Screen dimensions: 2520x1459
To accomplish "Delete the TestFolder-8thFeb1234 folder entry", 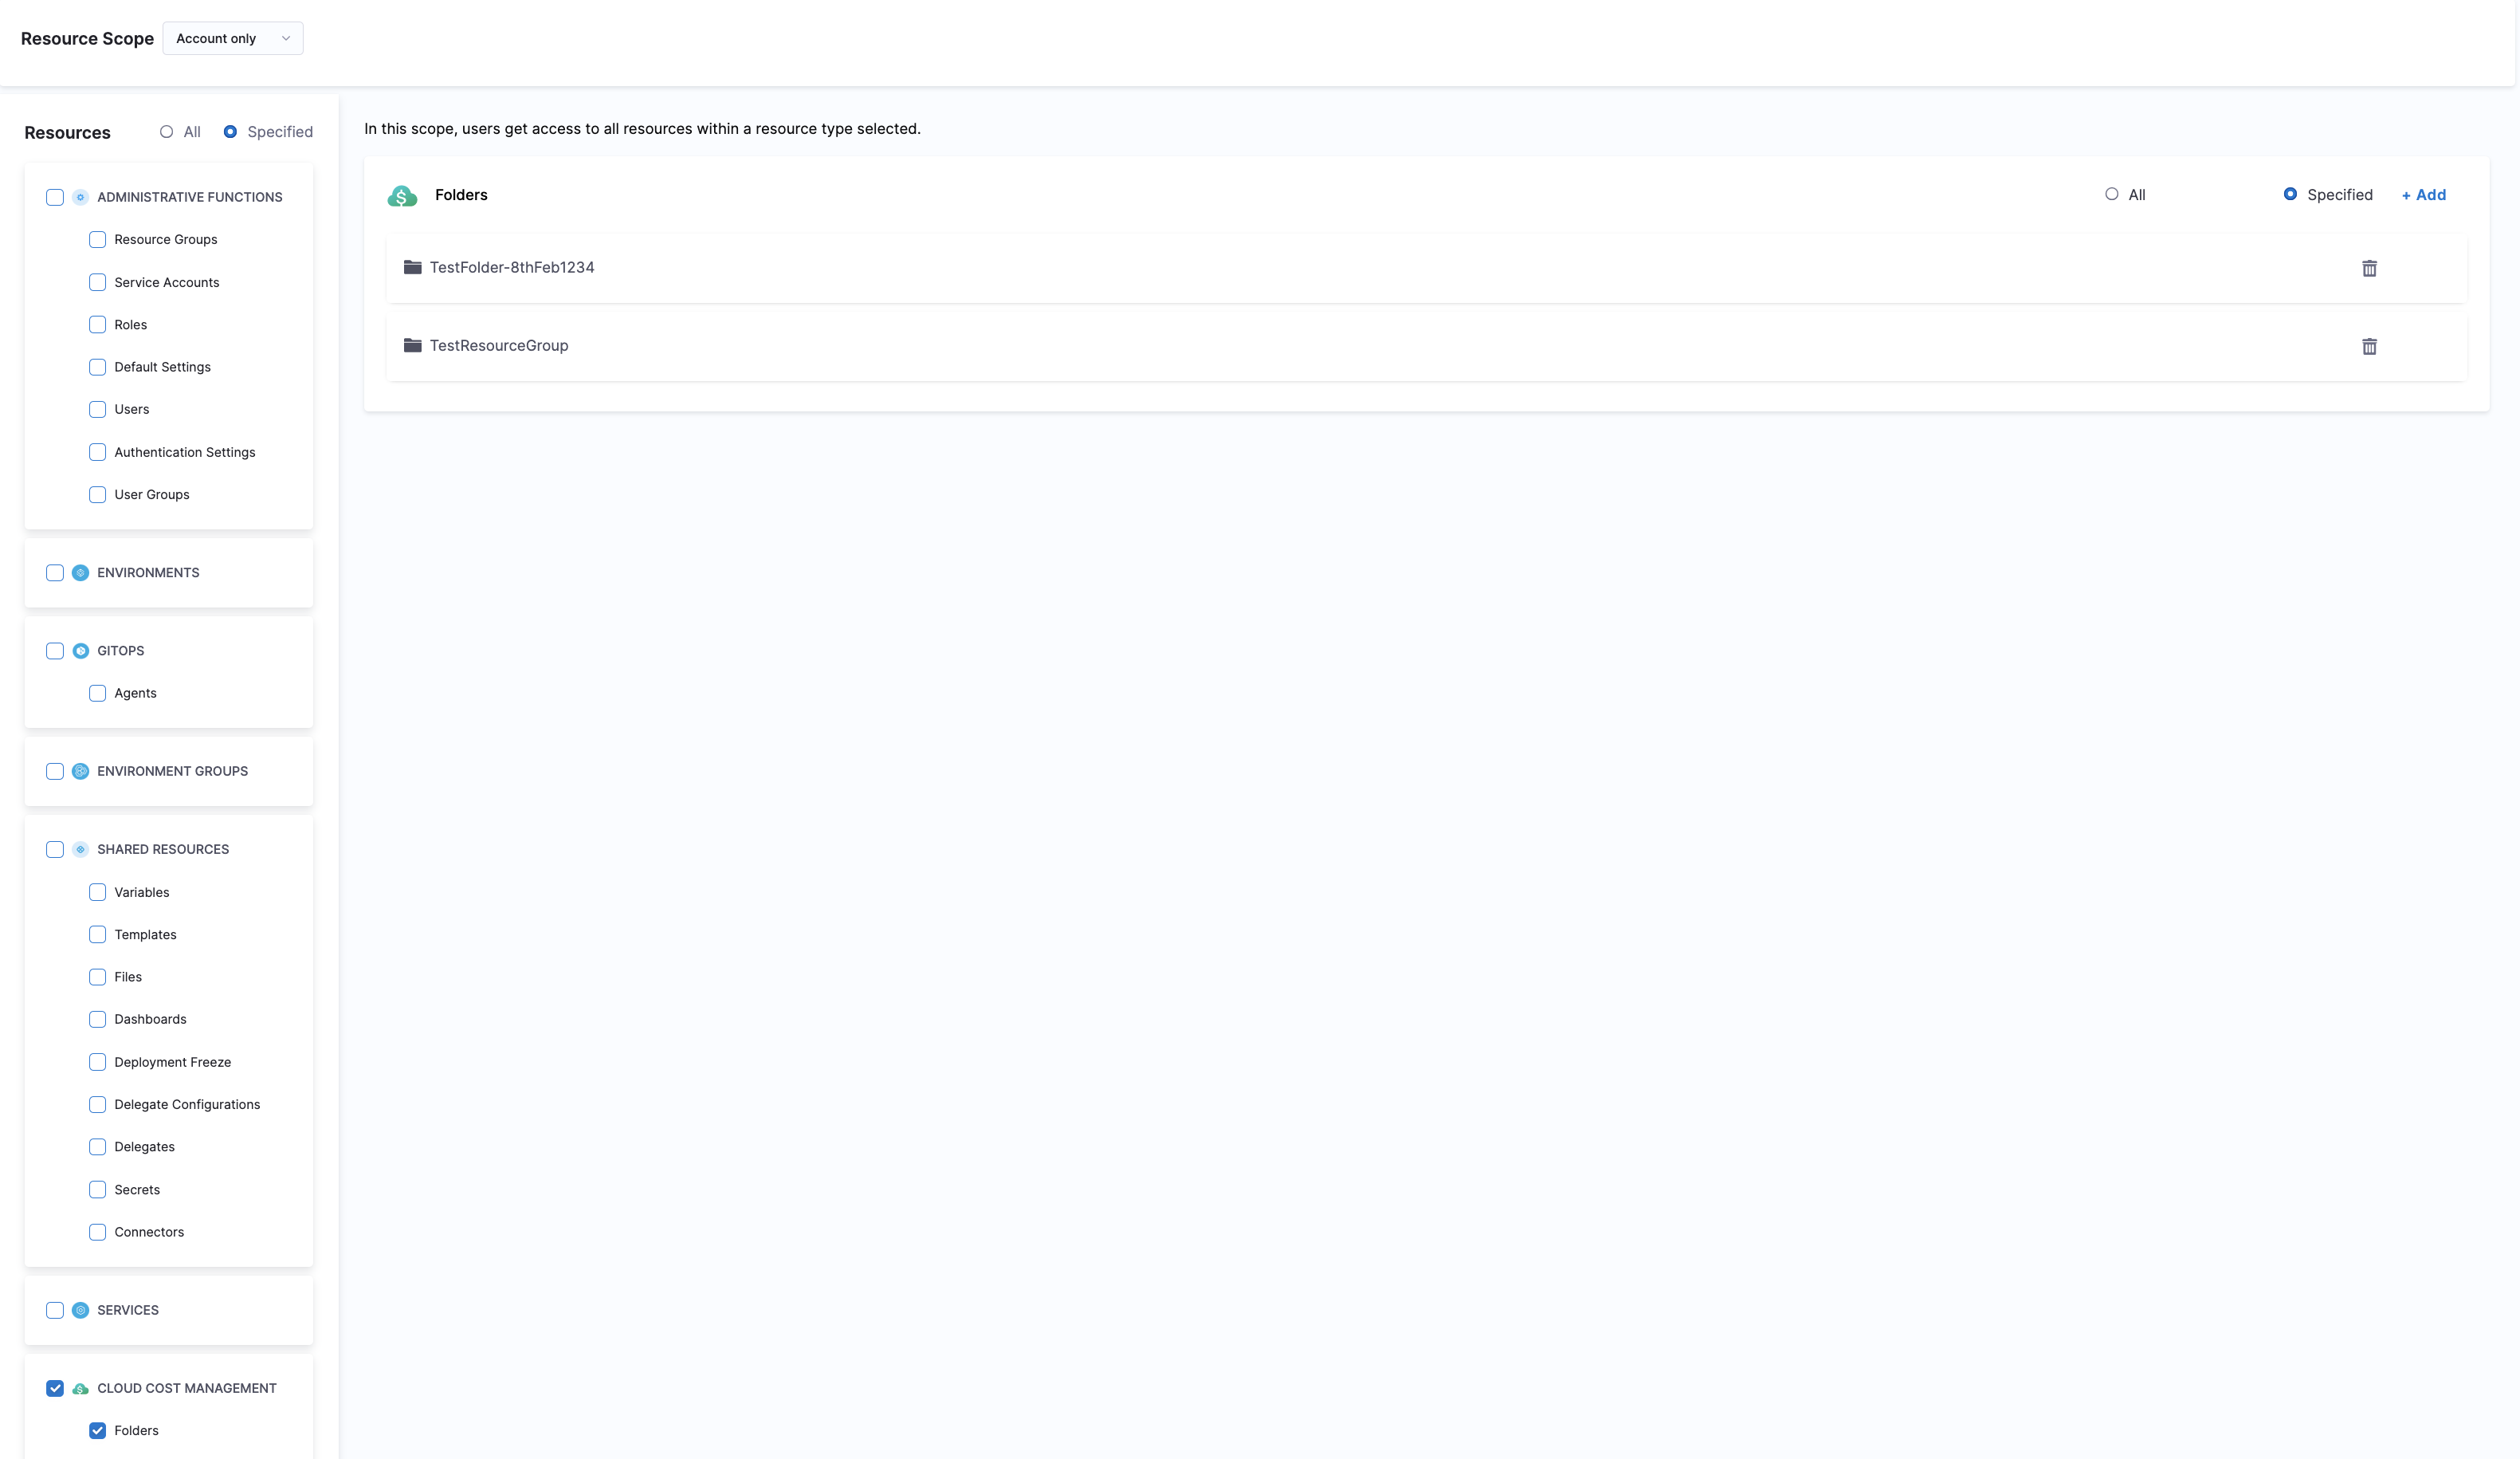I will 2368,268.
